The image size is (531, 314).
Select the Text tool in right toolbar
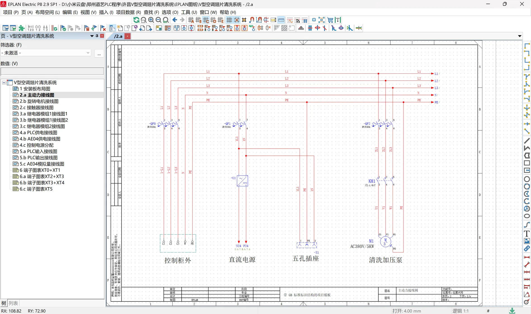[527, 234]
